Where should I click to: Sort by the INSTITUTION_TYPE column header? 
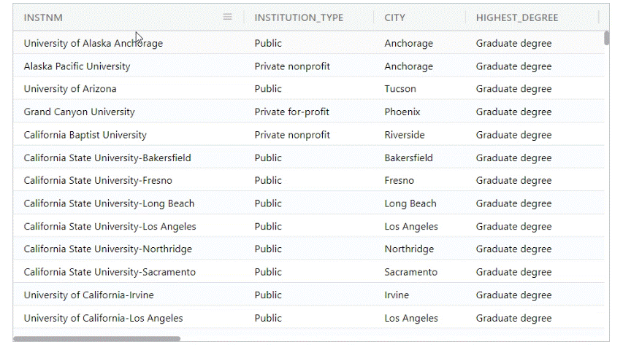299,17
